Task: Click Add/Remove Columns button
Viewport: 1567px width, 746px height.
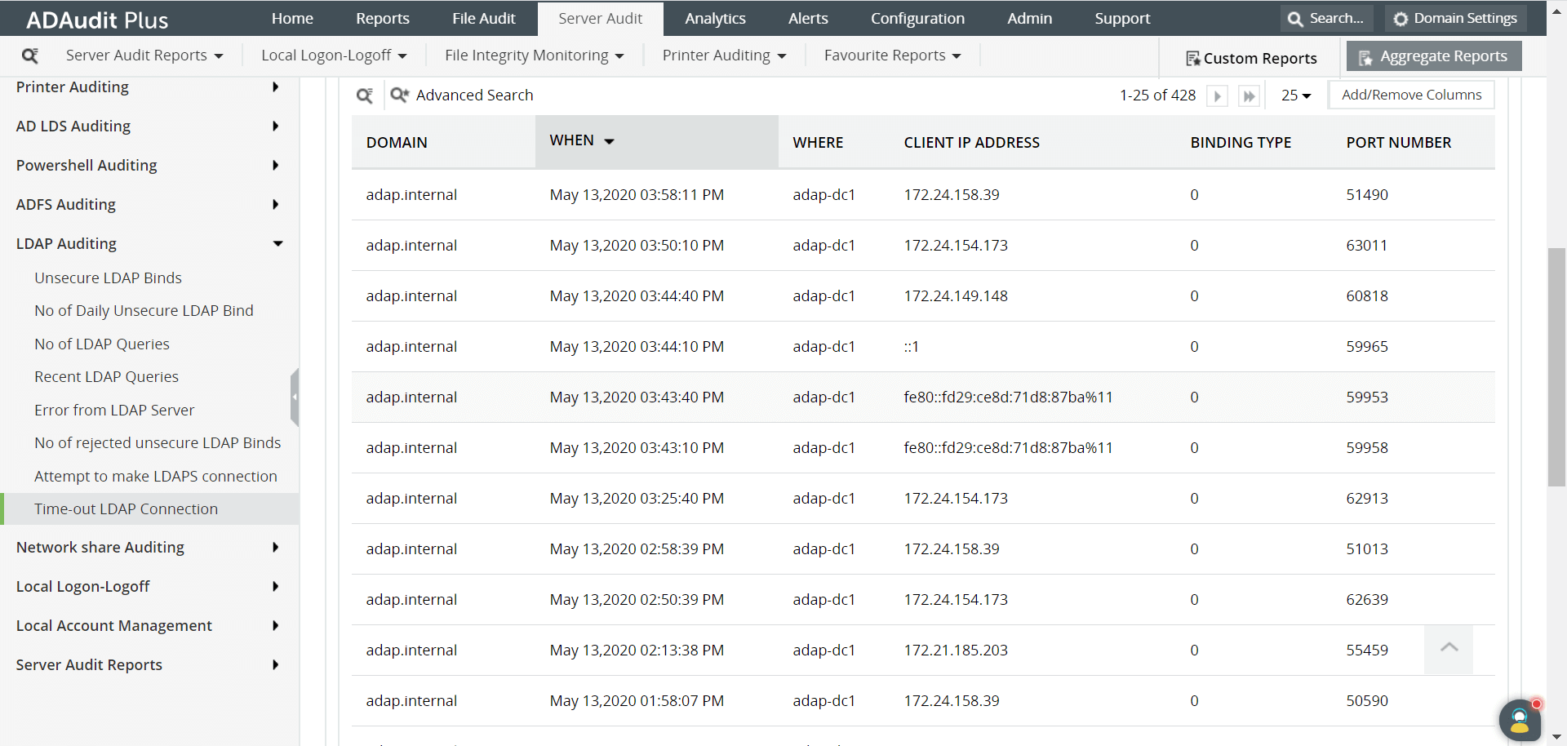Action: 1411,95
